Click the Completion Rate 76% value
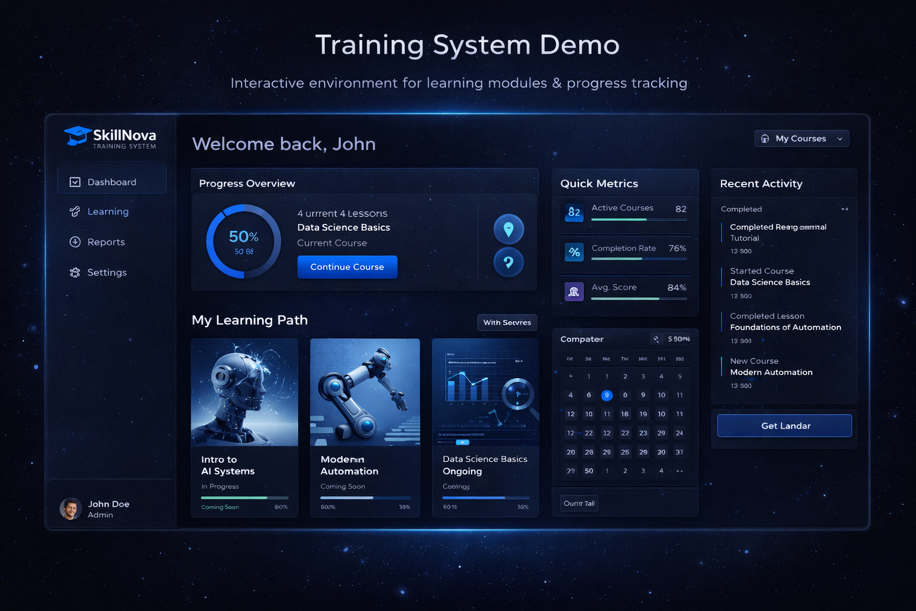This screenshot has width=916, height=611. point(677,248)
